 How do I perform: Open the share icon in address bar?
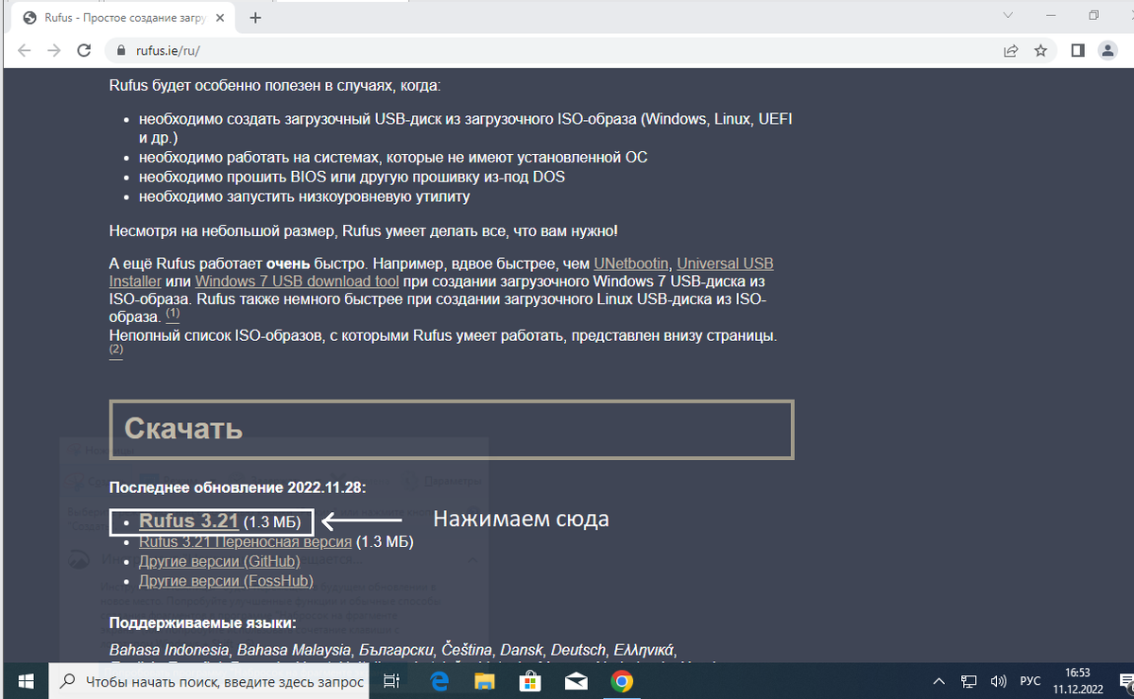pyautogui.click(x=1011, y=51)
